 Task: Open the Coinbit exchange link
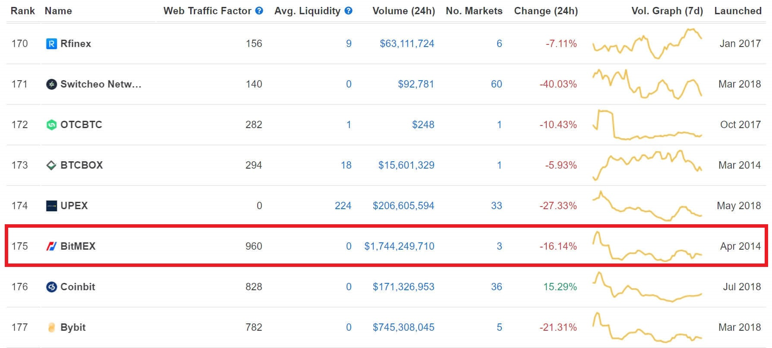(78, 287)
